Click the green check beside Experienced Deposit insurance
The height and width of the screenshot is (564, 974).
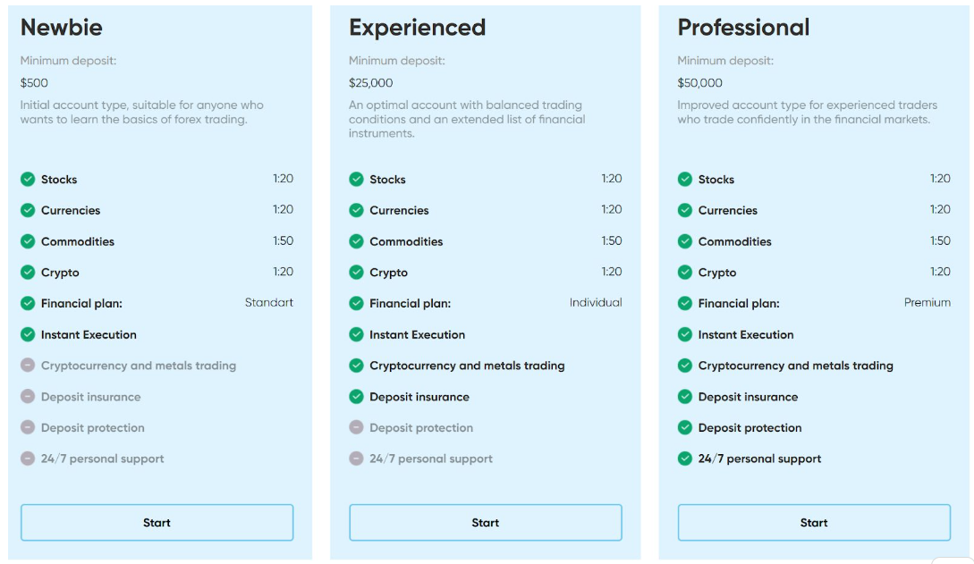[356, 397]
